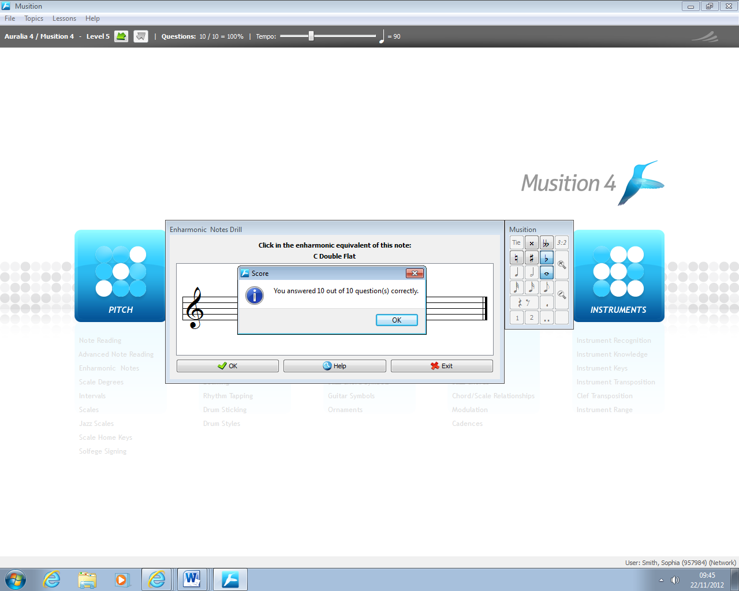
Task: Click the rest symbols button
Action: [x=524, y=302]
